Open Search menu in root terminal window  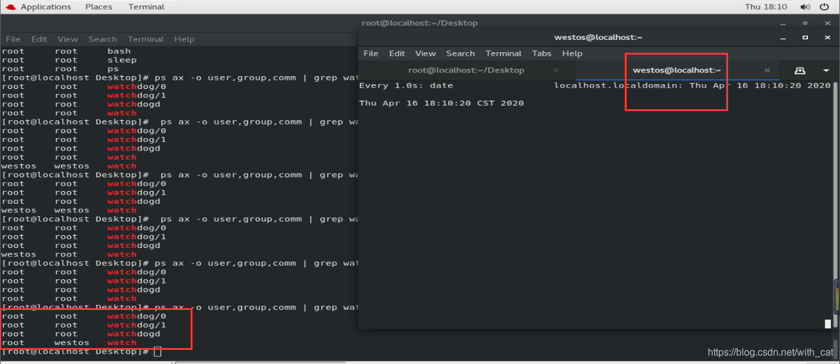[x=103, y=39]
